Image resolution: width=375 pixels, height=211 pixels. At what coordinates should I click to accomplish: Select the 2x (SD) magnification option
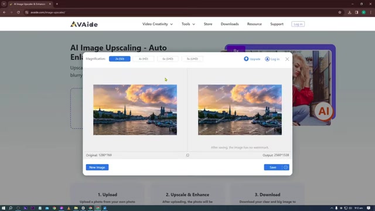(x=120, y=59)
